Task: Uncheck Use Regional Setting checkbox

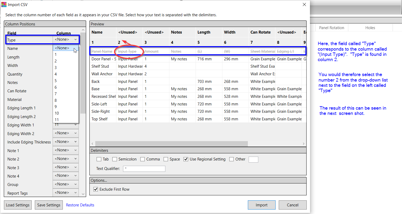Action: click(x=186, y=159)
